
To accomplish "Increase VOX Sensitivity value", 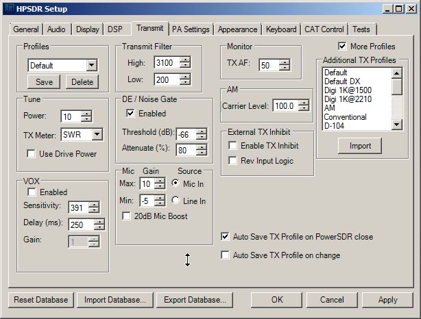I will 94,205.
